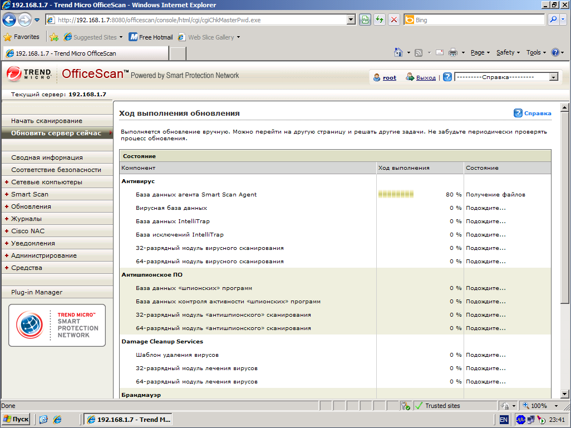Click the EN language indicator

point(504,420)
